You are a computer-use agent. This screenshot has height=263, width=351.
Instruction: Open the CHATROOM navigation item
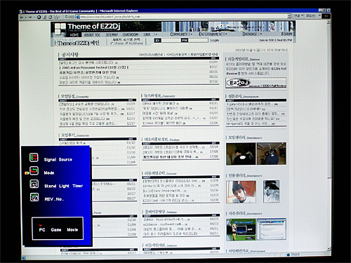coord(131,34)
